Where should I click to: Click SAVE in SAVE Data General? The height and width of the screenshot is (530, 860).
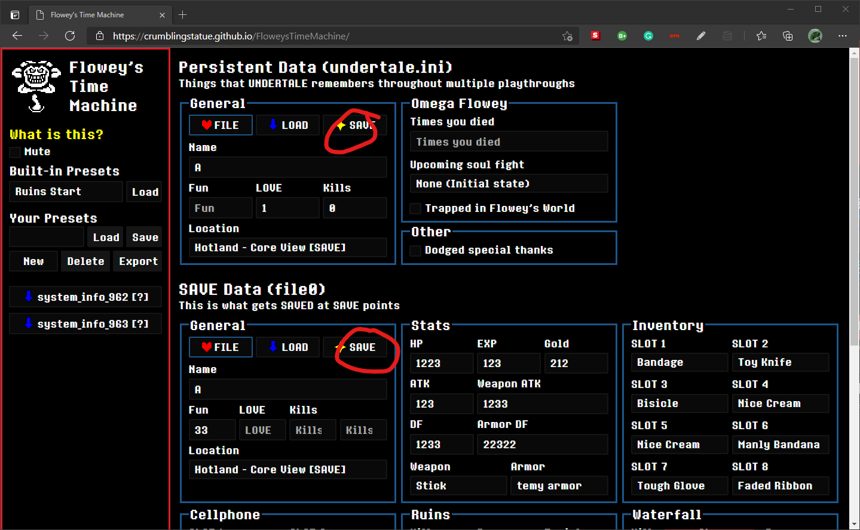tap(355, 347)
